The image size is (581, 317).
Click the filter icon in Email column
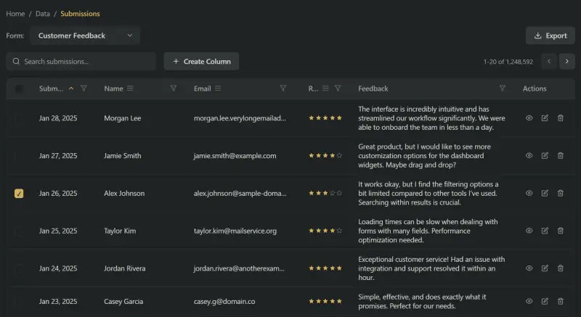click(283, 88)
